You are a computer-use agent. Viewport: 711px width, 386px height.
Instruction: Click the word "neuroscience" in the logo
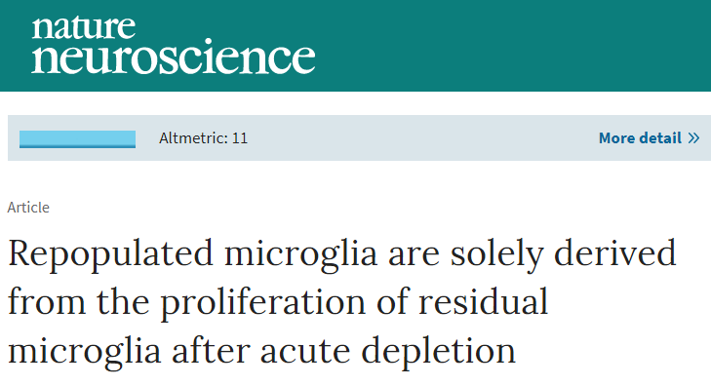click(174, 58)
